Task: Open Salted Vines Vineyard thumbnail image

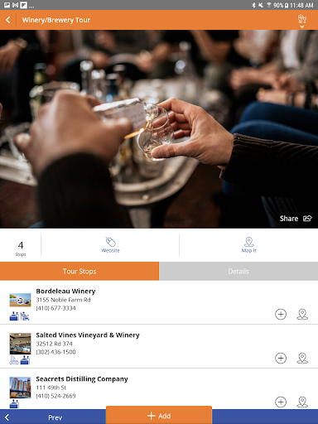Action: pyautogui.click(x=20, y=344)
